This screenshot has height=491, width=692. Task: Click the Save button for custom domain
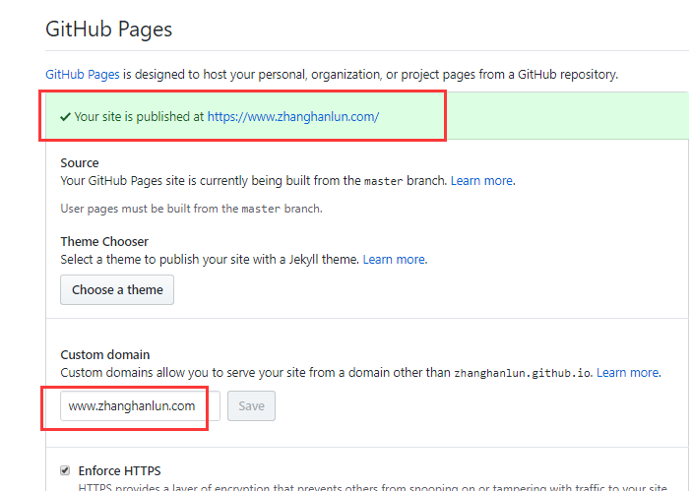tap(251, 405)
